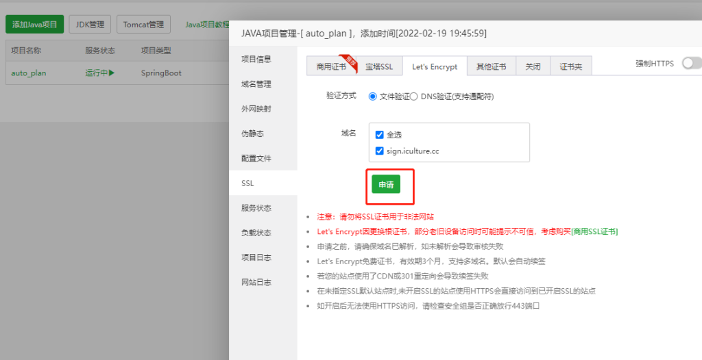Open 外网映射 in the sidebar

click(263, 109)
